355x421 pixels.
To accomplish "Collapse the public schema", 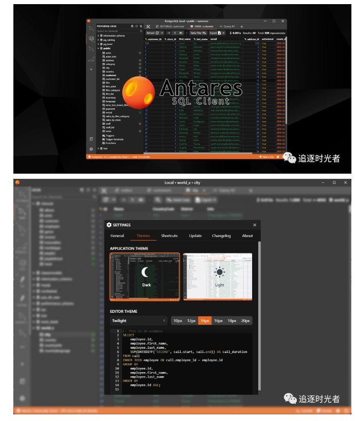I will click(x=98, y=48).
